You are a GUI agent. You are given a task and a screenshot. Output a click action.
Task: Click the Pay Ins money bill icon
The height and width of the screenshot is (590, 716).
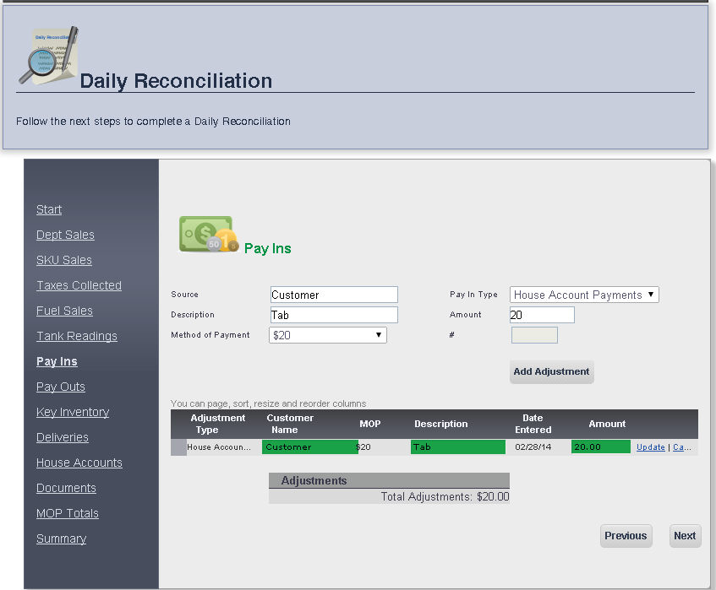click(x=209, y=235)
